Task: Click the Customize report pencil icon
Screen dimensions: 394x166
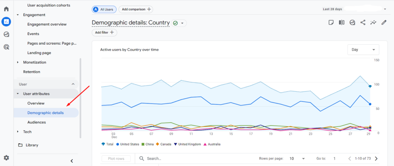Action: click(x=384, y=23)
